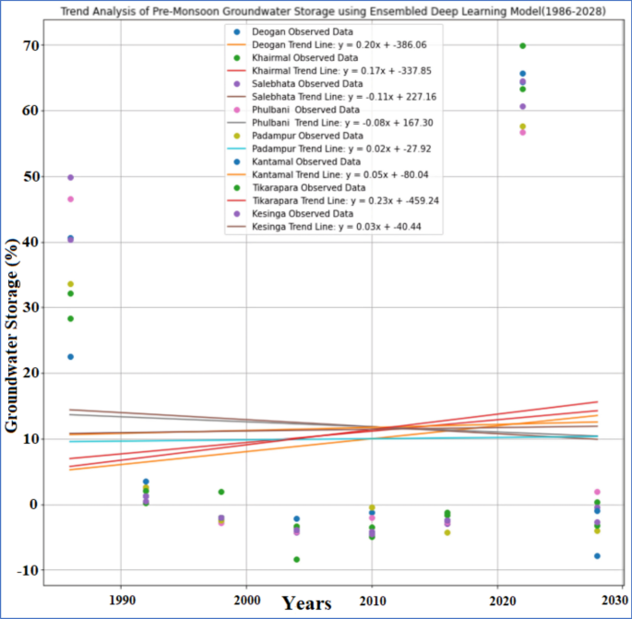This screenshot has width=632, height=619.
Task: Click legend text 'Salebhata Trend Line: y = -0.11x + 227.16'
Action: pos(344,97)
